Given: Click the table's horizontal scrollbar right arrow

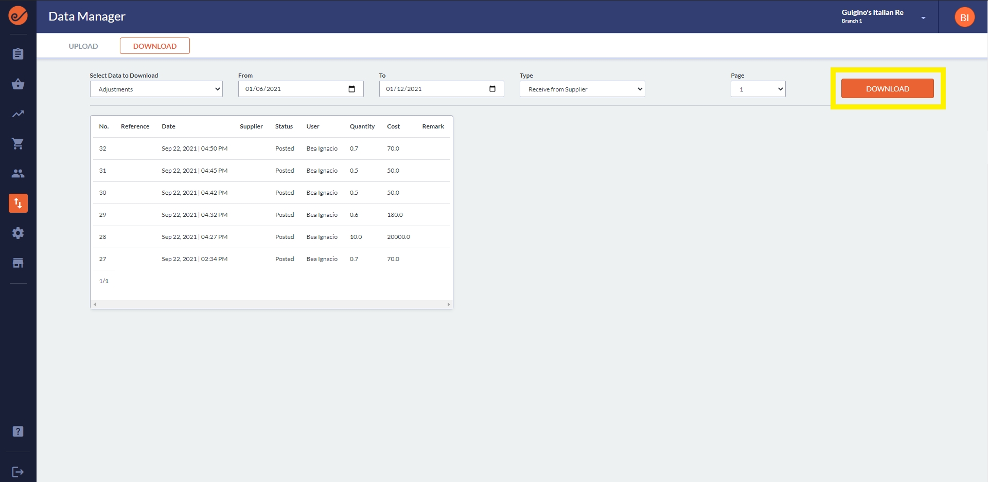Looking at the screenshot, I should [449, 304].
